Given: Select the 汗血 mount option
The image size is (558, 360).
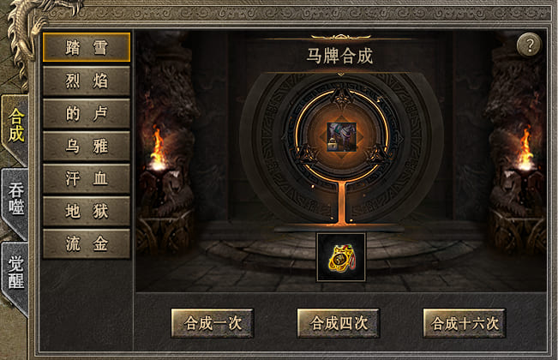Looking at the screenshot, I should click(x=87, y=178).
